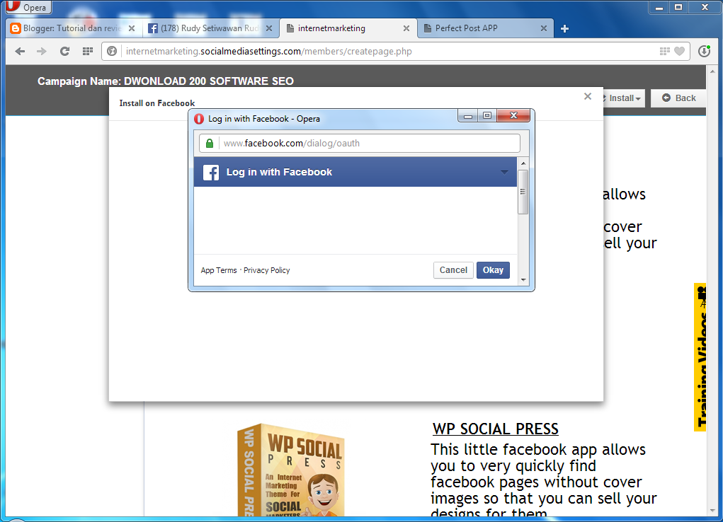Click the popup scrollbar down arrow
Viewport: 723px width, 522px height.
pos(523,279)
